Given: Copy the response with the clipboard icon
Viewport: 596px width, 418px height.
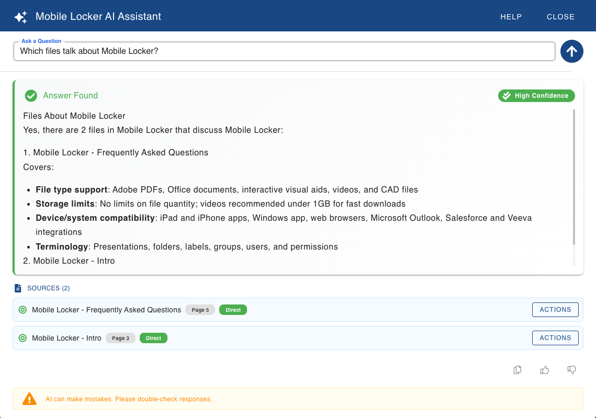Looking at the screenshot, I should coord(518,370).
